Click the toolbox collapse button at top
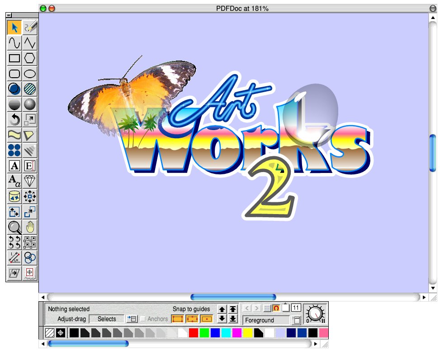Viewport: 440px width, 350px height. [x=9, y=15]
